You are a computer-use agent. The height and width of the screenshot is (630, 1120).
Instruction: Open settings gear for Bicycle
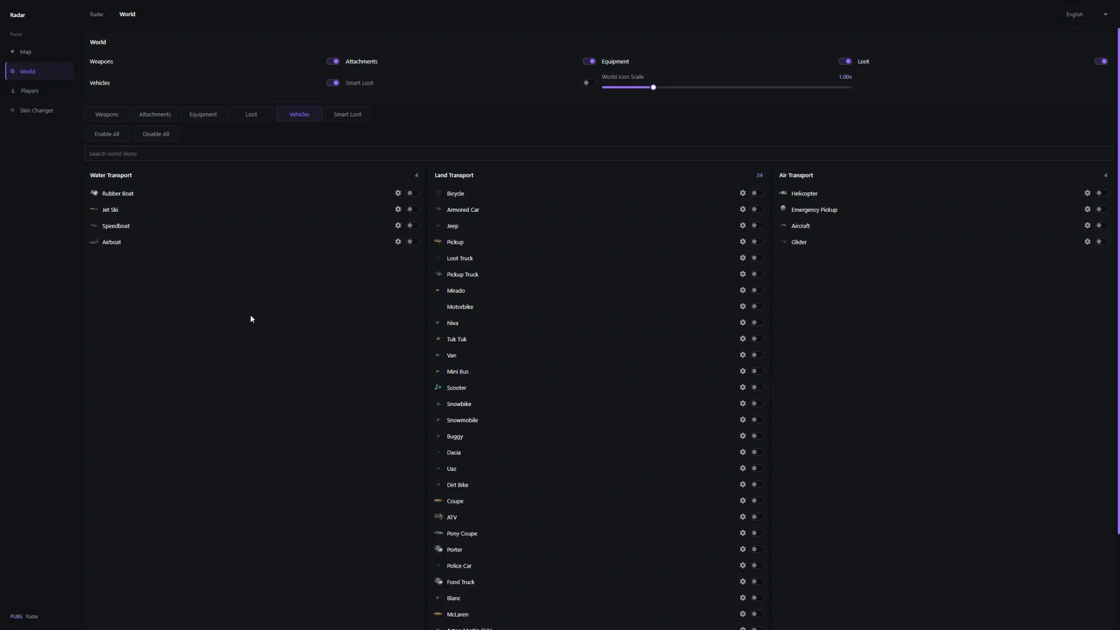(x=743, y=193)
